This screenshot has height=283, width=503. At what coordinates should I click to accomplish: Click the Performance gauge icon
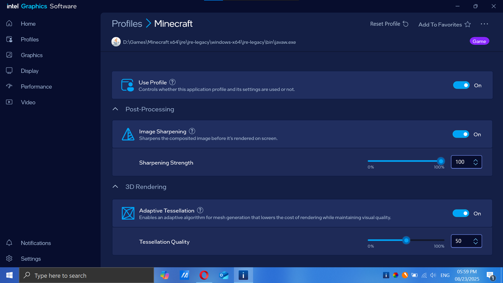point(9,86)
